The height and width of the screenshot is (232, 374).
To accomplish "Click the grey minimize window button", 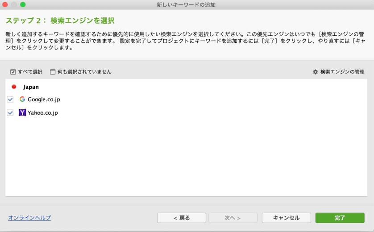I will coord(14,4).
